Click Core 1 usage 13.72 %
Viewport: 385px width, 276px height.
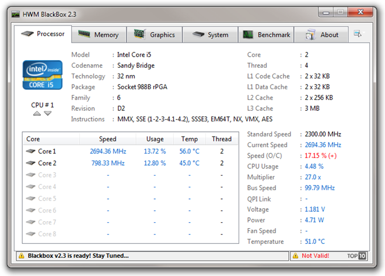pos(155,151)
